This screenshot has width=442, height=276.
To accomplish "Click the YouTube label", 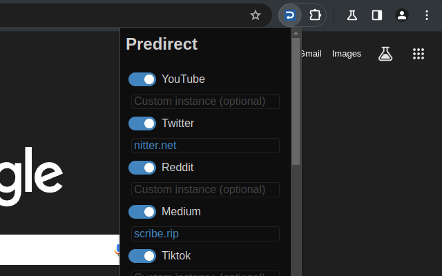I will (x=183, y=79).
